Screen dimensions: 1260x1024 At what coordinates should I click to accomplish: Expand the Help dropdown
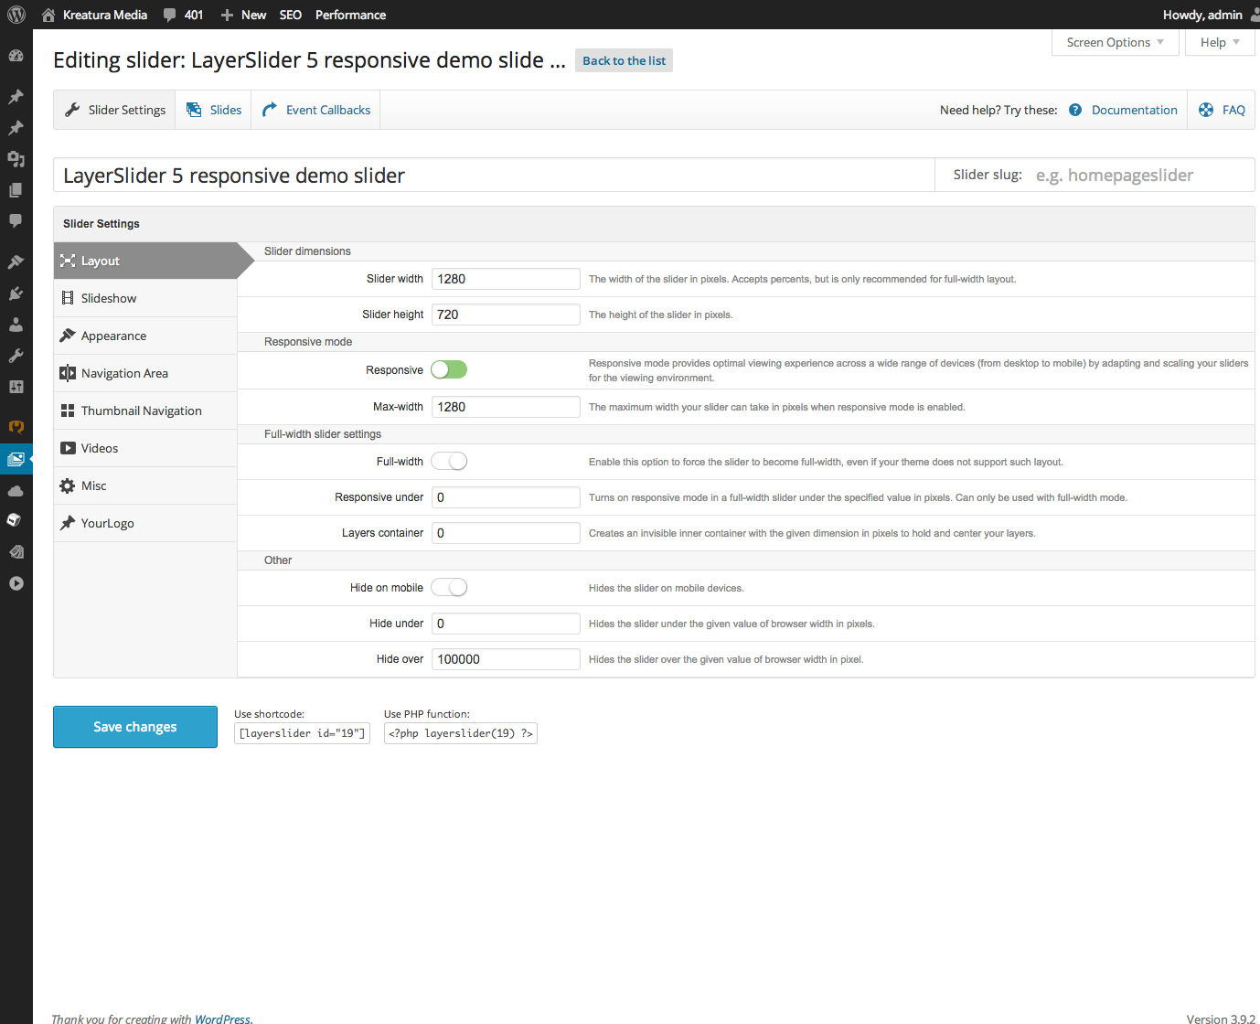point(1219,42)
